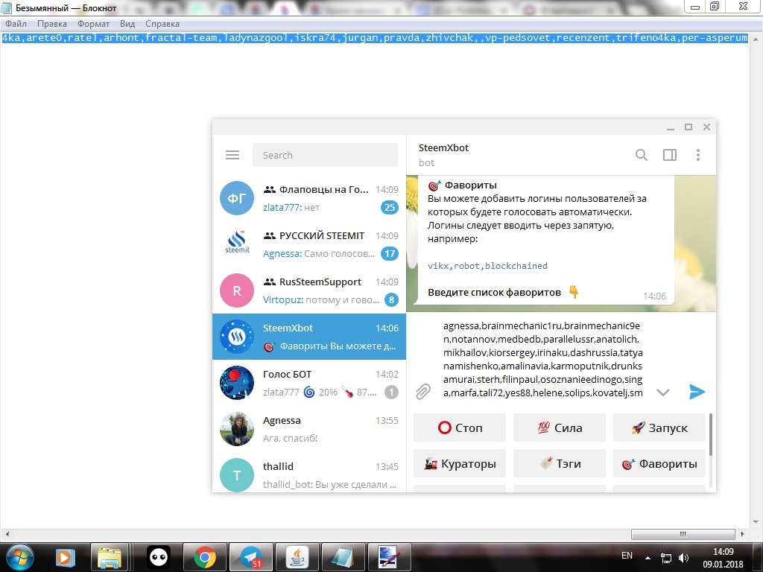The height and width of the screenshot is (572, 763).
Task: Switch to Google Chrome on the taskbar
Action: click(204, 557)
